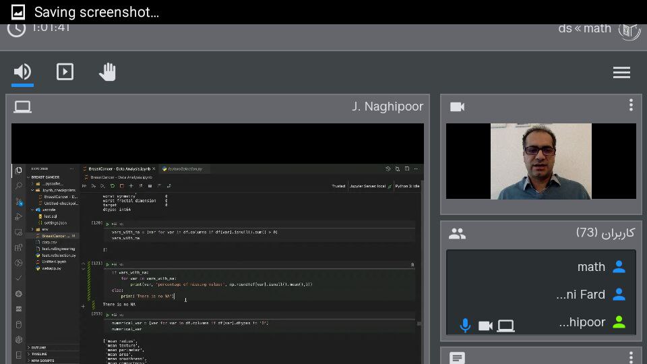Click the screen share laptop icon beside J. Naghipoor
Screen dimensions: 647x364
point(22,107)
